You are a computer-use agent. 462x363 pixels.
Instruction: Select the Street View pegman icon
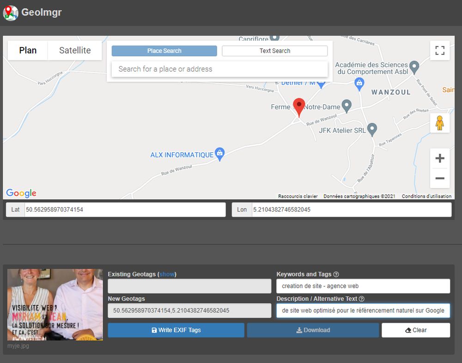click(x=440, y=123)
